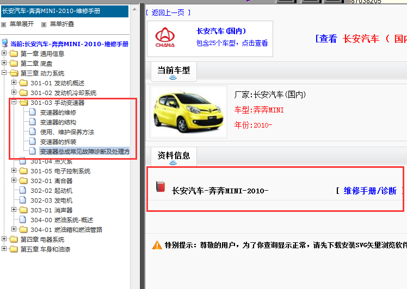This screenshot has height=289, width=407.
Task: Click 当前:长安汽车-奔奔MINI-2010-维修手册 root node
Action: 69,44
